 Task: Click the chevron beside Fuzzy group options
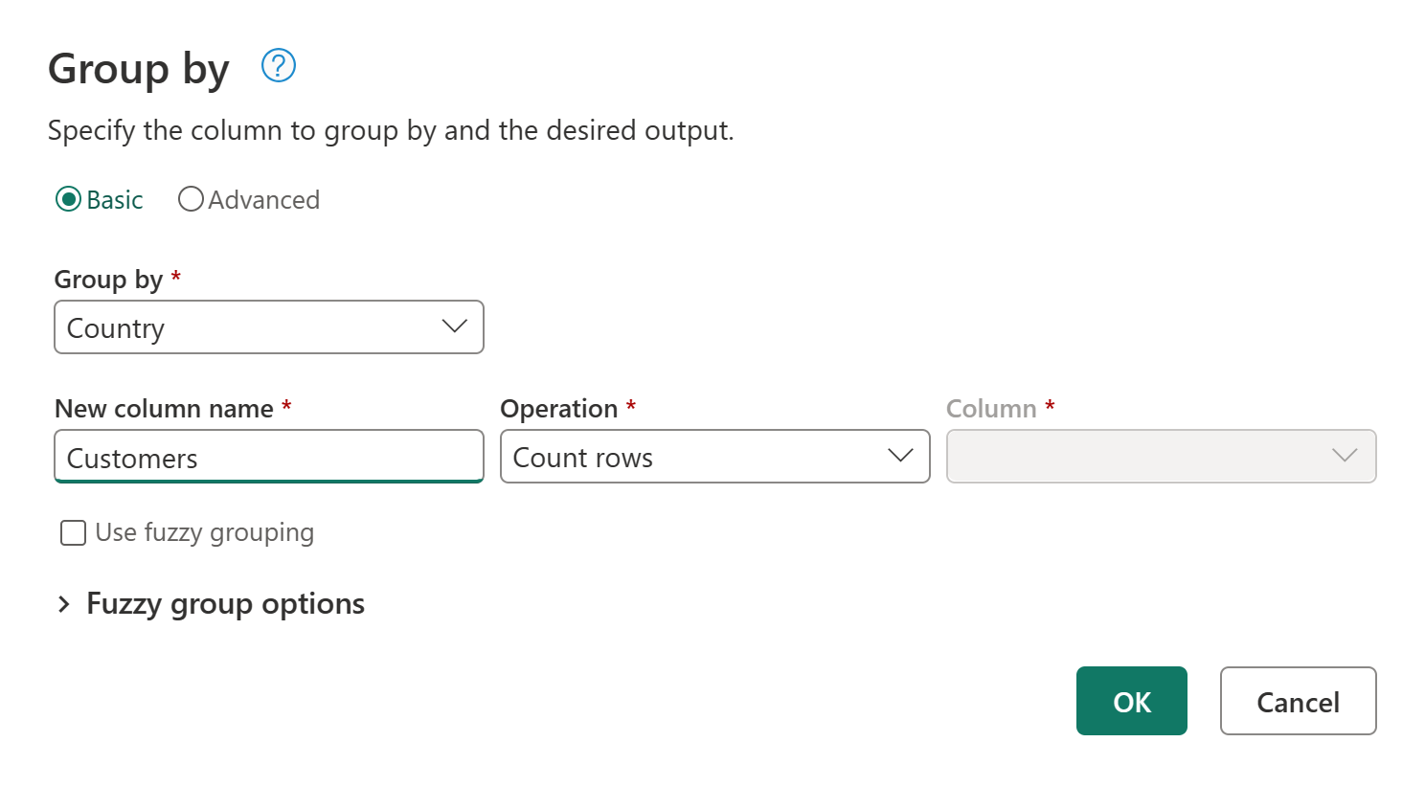64,603
